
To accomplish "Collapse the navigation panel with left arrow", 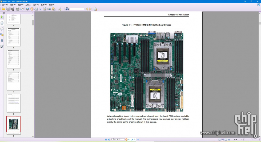I will (33, 13).
